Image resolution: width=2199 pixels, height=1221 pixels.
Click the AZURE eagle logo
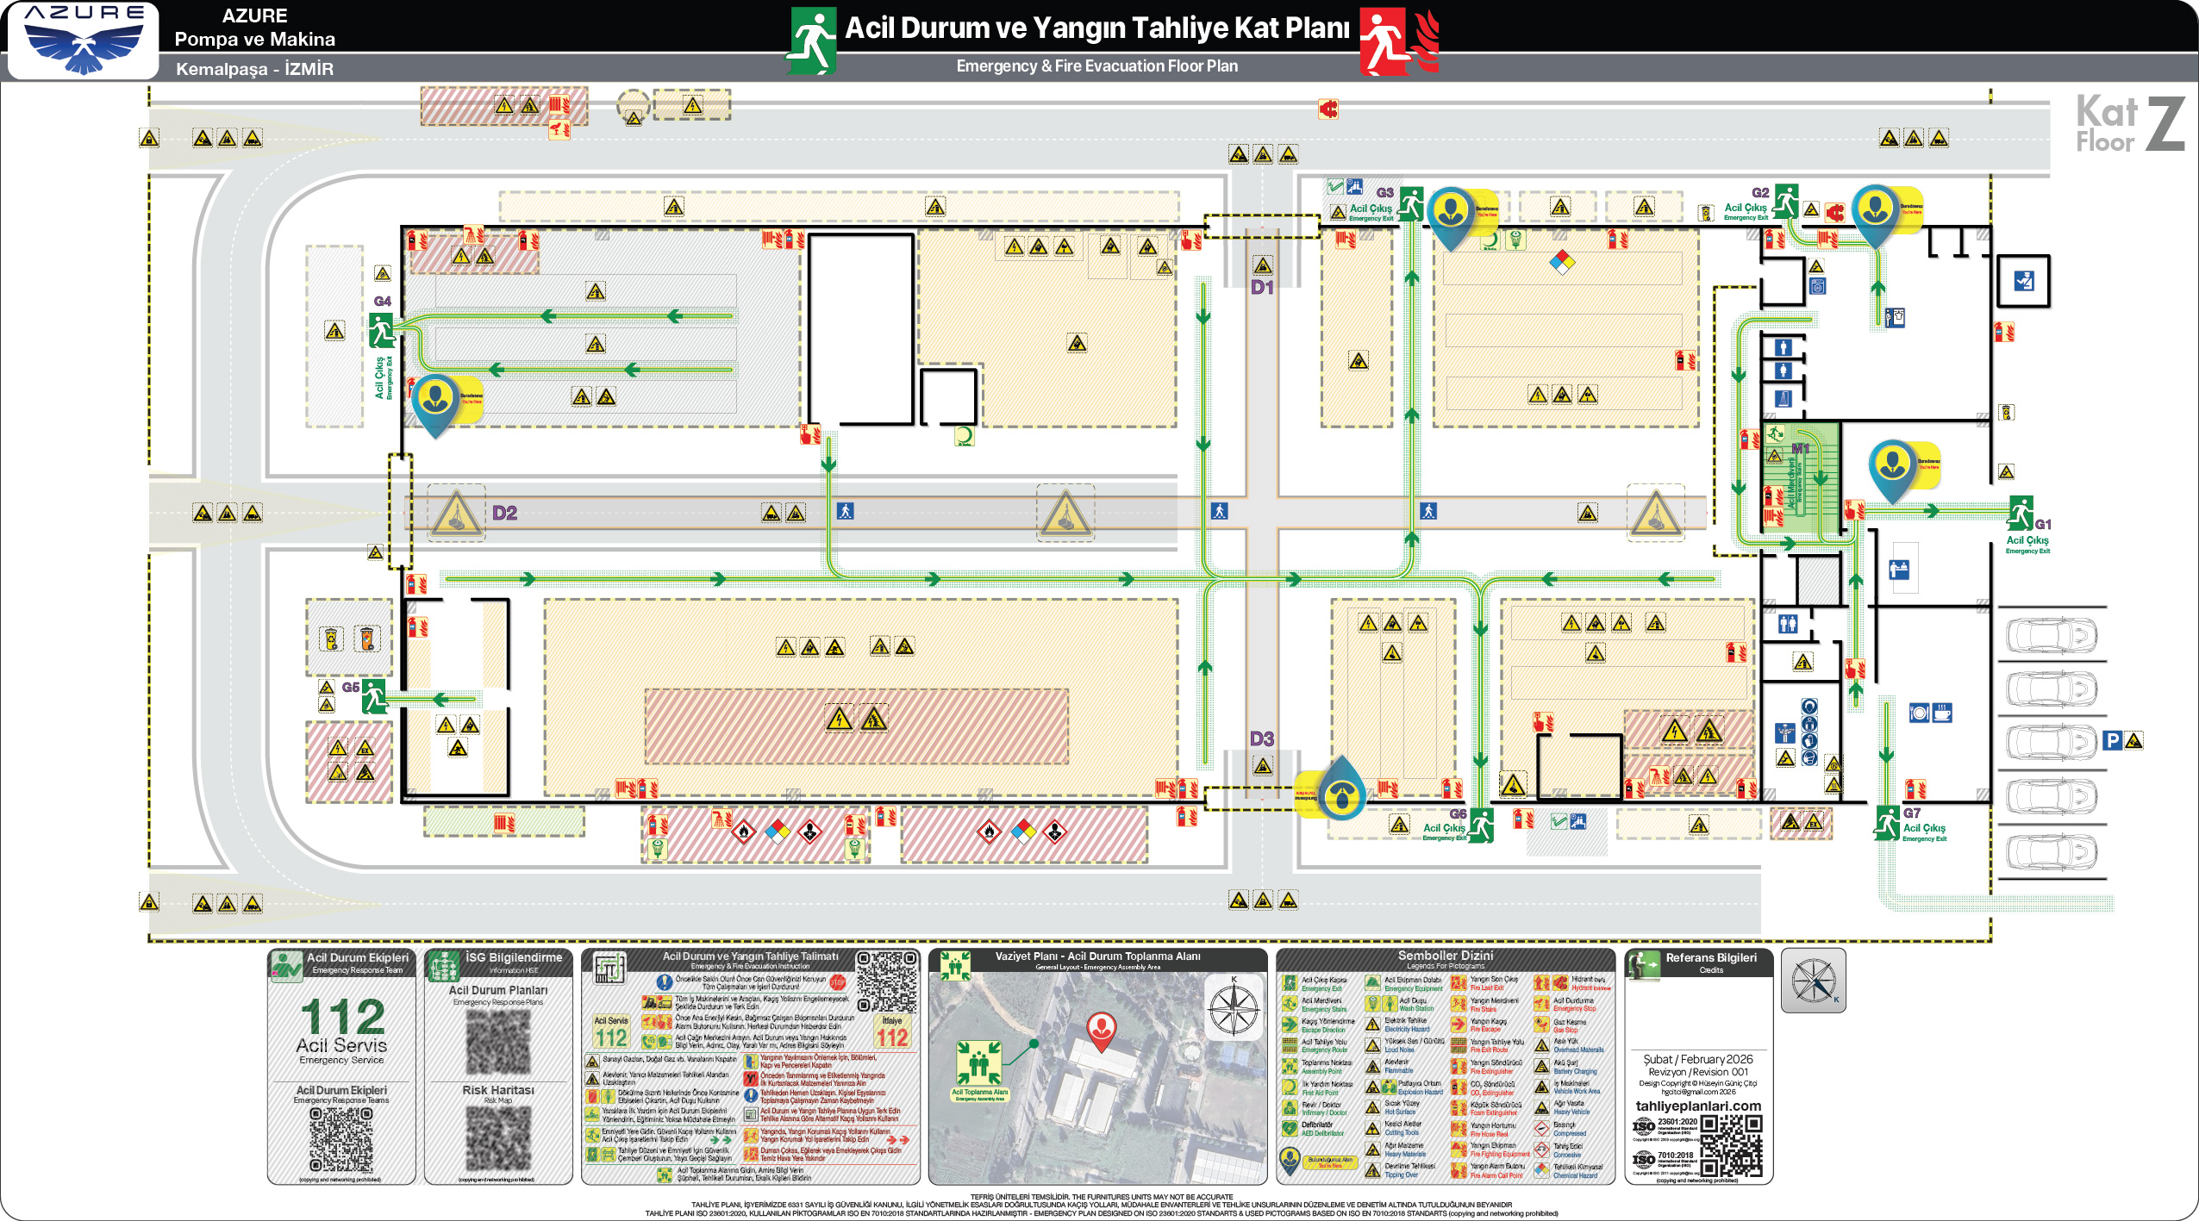point(84,48)
